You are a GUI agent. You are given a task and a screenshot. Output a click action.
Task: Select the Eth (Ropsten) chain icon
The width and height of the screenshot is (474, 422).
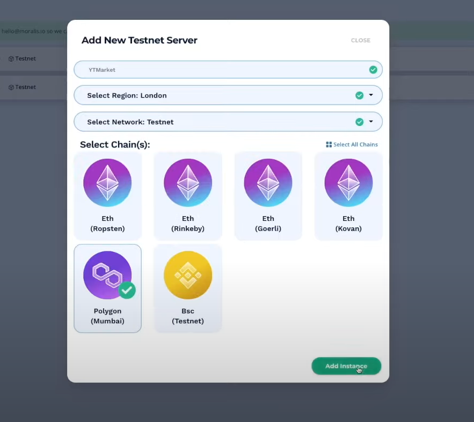click(x=107, y=183)
